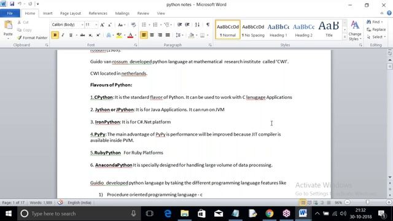The image size is (393, 221).
Task: Click proofing errors icon in status bar
Action: tap(60, 203)
